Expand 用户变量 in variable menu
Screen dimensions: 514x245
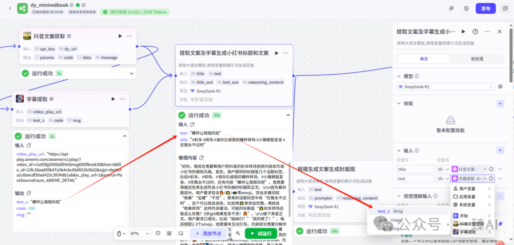[x=472, y=189]
